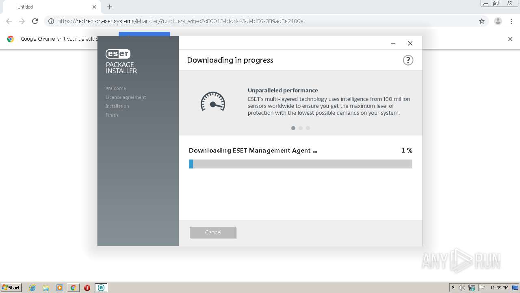Open the volume speaker tray icon
Screen dimensions: 520x293
pyautogui.click(x=461, y=288)
